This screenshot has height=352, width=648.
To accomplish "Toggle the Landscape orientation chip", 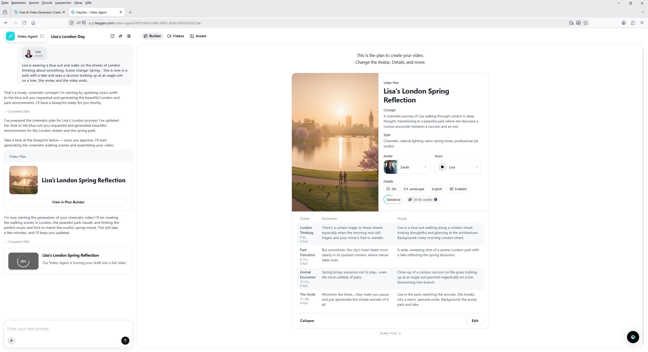I will coord(414,189).
